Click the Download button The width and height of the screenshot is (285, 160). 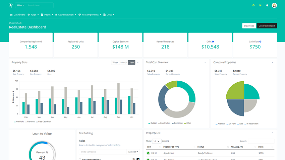point(249,26)
